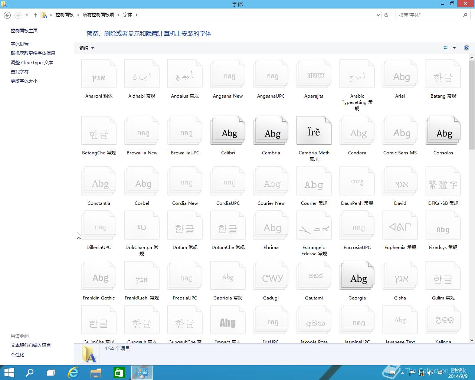Open the Windows Start button
475x380 pixels.
click(x=9, y=373)
